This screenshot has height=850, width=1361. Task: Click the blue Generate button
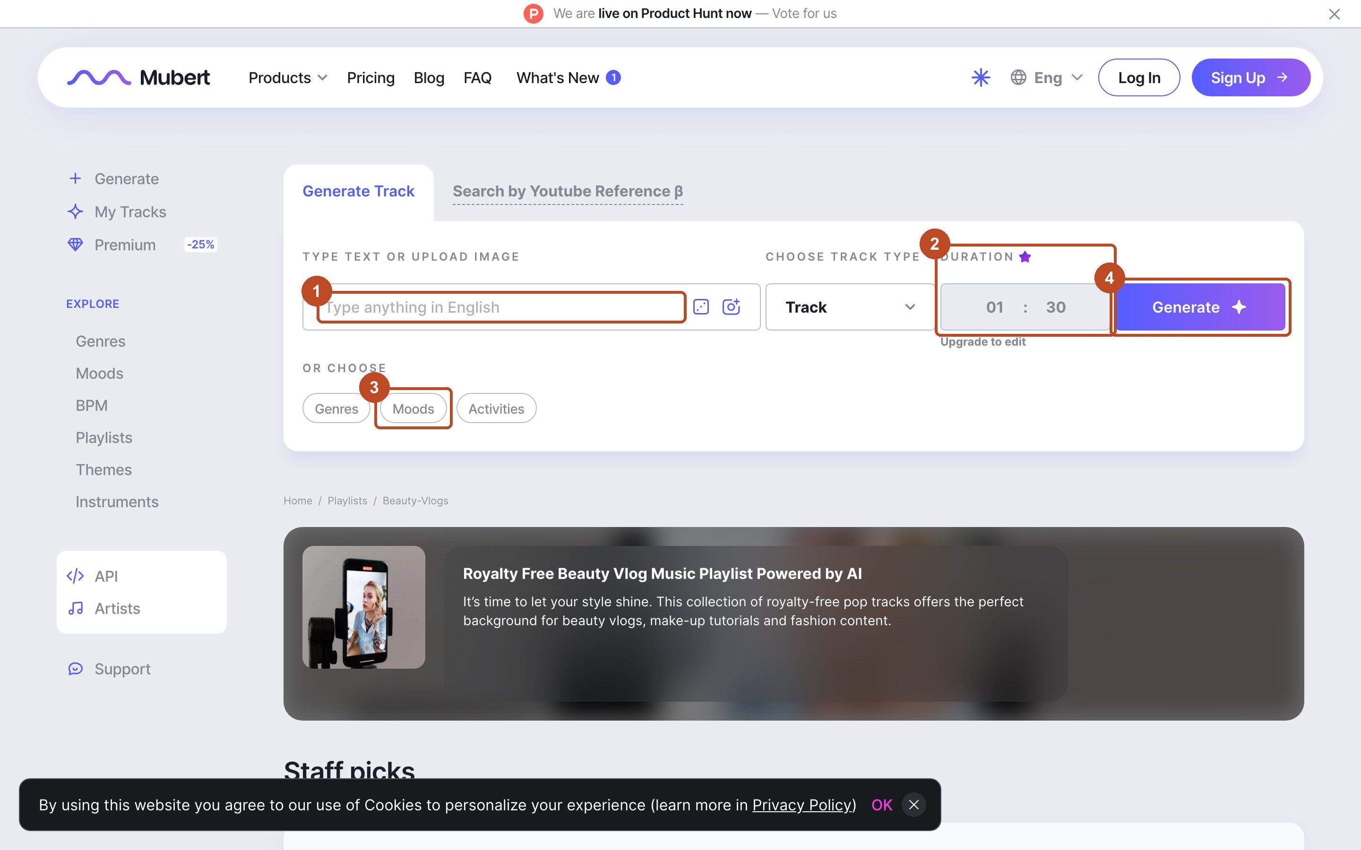tap(1200, 307)
